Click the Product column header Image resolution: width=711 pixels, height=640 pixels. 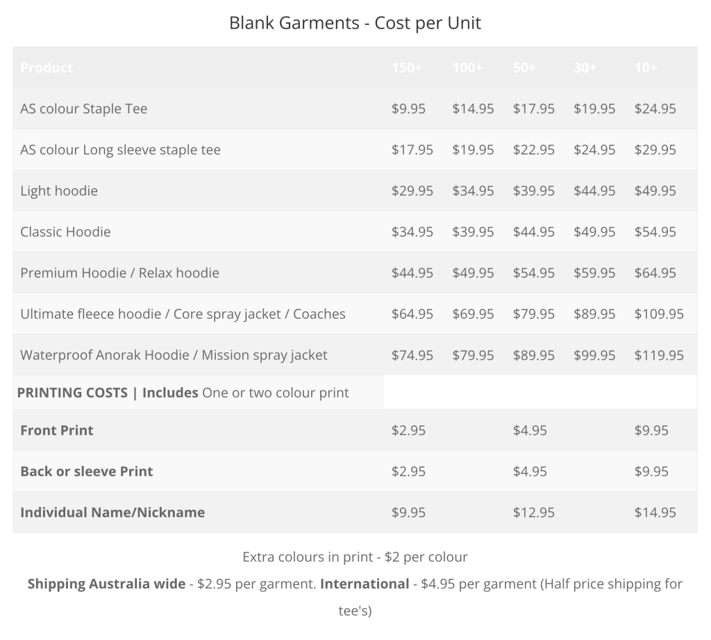47,67
